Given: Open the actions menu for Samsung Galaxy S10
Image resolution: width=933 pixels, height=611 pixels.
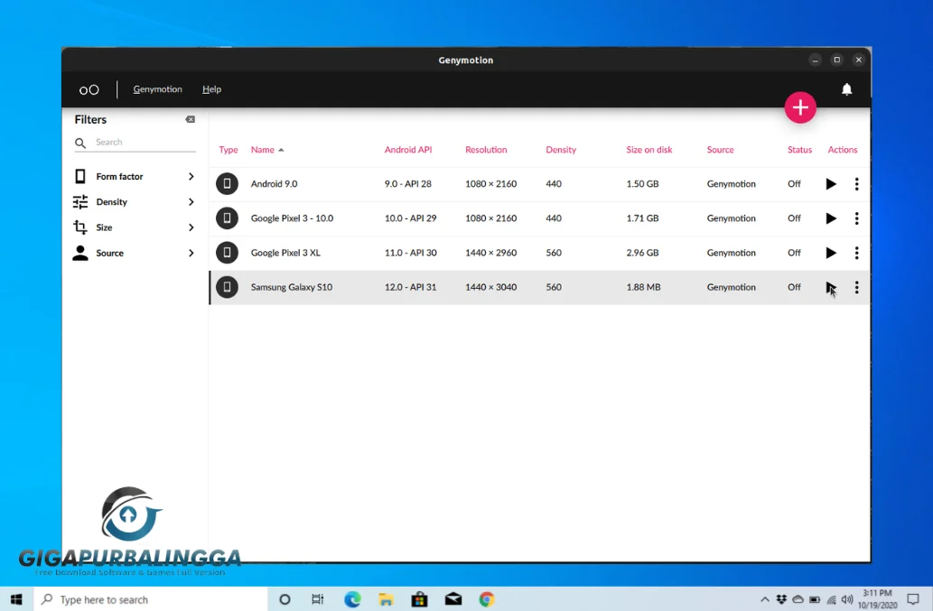Looking at the screenshot, I should 856,287.
